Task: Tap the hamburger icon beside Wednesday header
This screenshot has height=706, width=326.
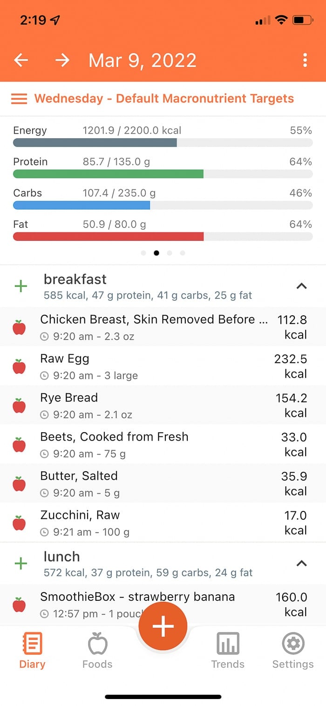Action: [x=19, y=98]
